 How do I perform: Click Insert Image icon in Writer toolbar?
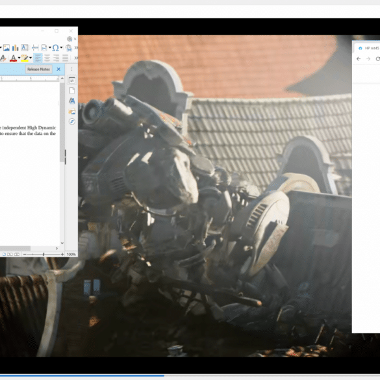(x=6, y=47)
